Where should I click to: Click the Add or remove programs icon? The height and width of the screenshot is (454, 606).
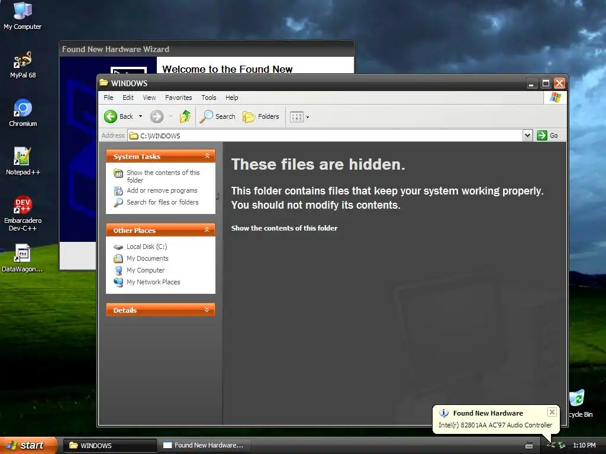tap(118, 191)
